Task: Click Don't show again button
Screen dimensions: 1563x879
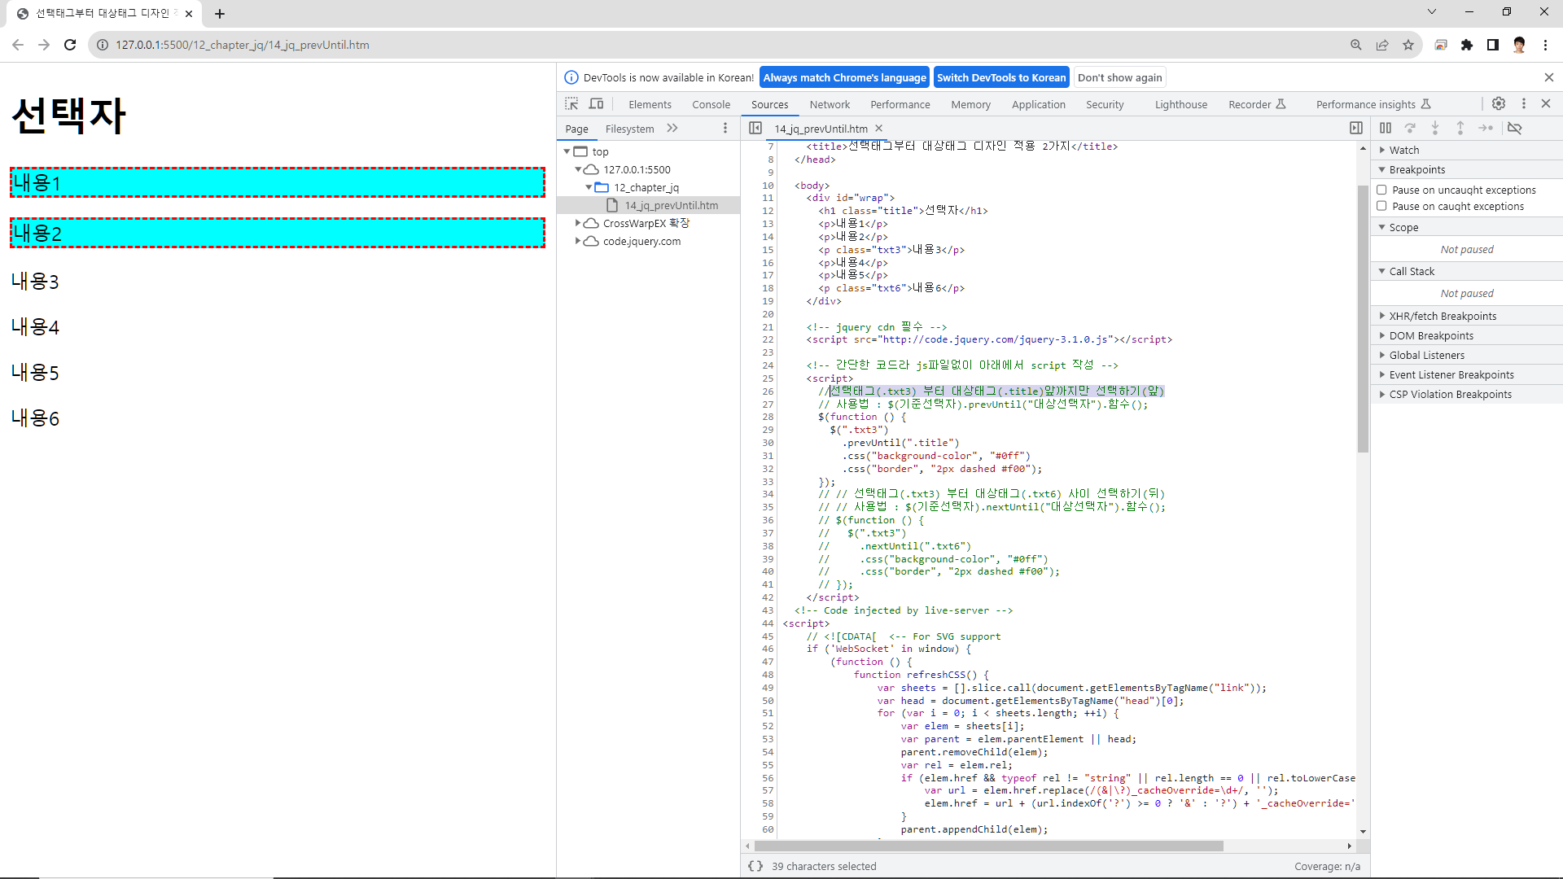Action: [x=1119, y=77]
